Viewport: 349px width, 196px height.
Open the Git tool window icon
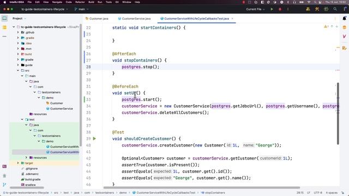click(4, 185)
